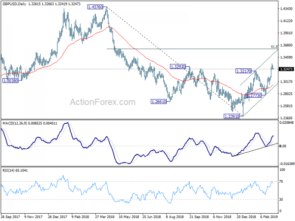Click the 8 Aug 2018 date label
This screenshot has height=221, width=295.
click(x=175, y=217)
